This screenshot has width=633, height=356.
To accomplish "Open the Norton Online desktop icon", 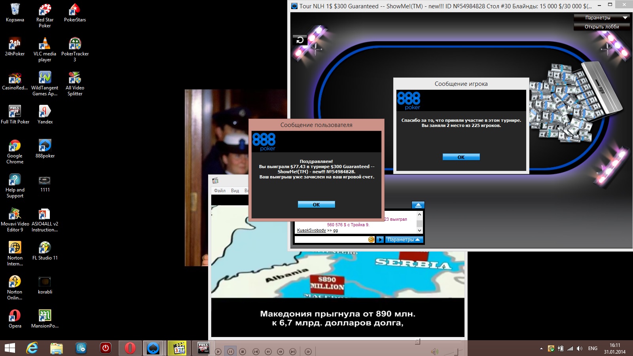I will click(x=15, y=288).
